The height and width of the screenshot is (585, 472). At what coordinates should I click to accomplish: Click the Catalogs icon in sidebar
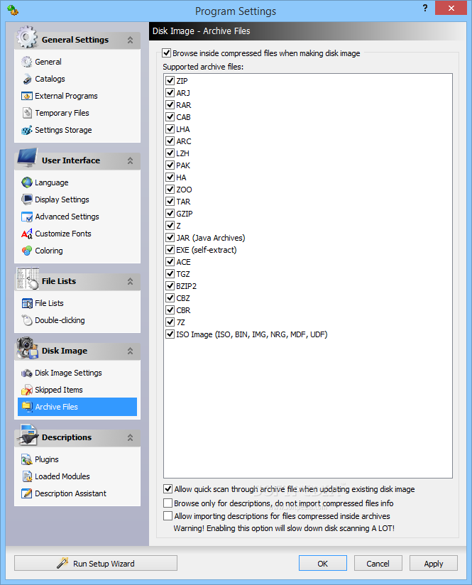pyautogui.click(x=27, y=79)
